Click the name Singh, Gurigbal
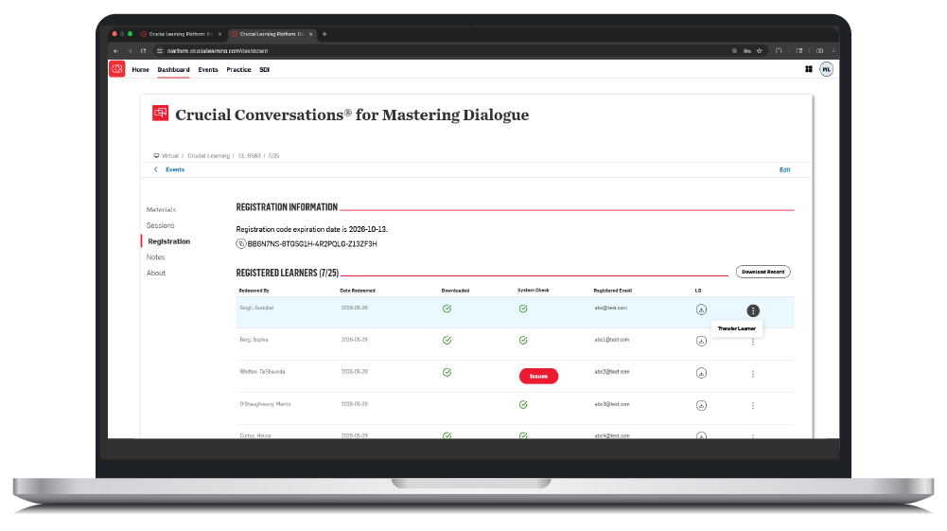Viewport: 947px width, 531px height. [x=256, y=308]
